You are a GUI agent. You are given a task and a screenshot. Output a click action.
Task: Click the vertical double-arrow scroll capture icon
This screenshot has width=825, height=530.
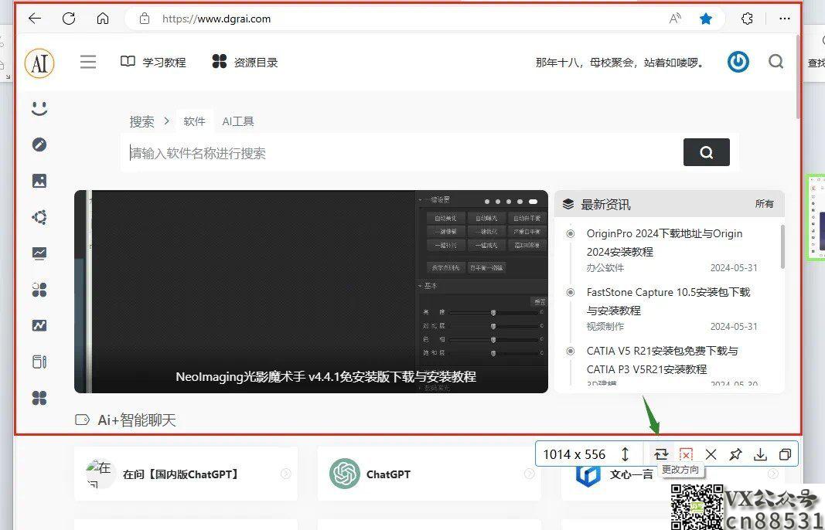tap(625, 454)
